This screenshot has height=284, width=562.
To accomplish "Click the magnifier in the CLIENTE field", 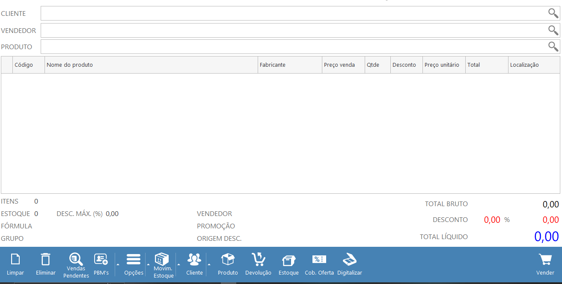I will [x=553, y=13].
